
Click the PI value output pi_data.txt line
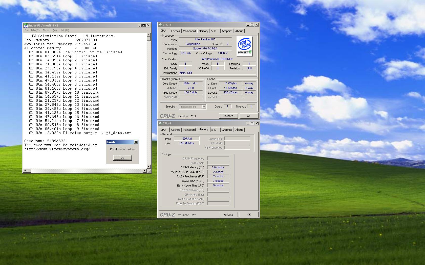(80, 133)
